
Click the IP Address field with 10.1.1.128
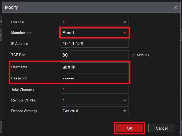tap(95, 44)
